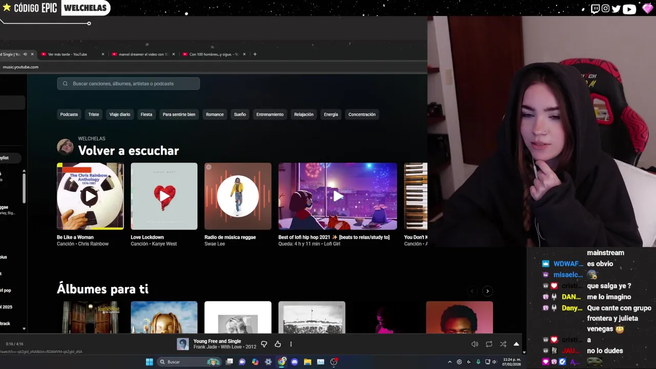Switch to Ver más tarde - YouTube tab
Viewport: 656px width, 369px height.
tap(72, 54)
